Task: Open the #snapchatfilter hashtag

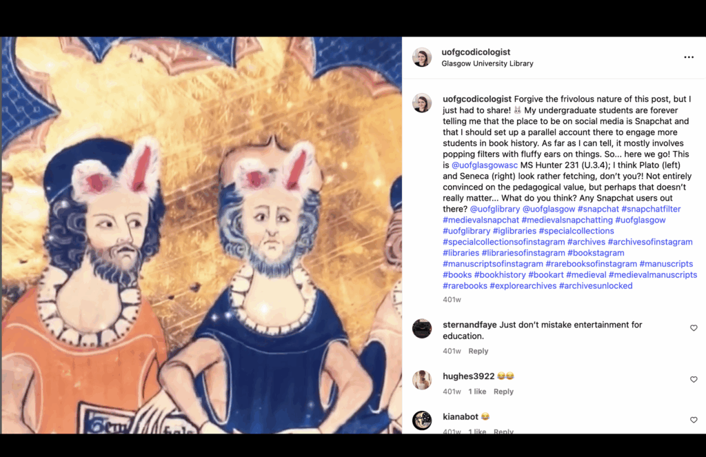Action: pos(651,209)
